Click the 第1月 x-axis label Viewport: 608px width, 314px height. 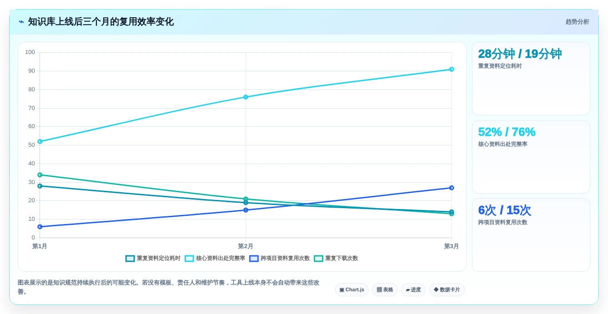[40, 246]
